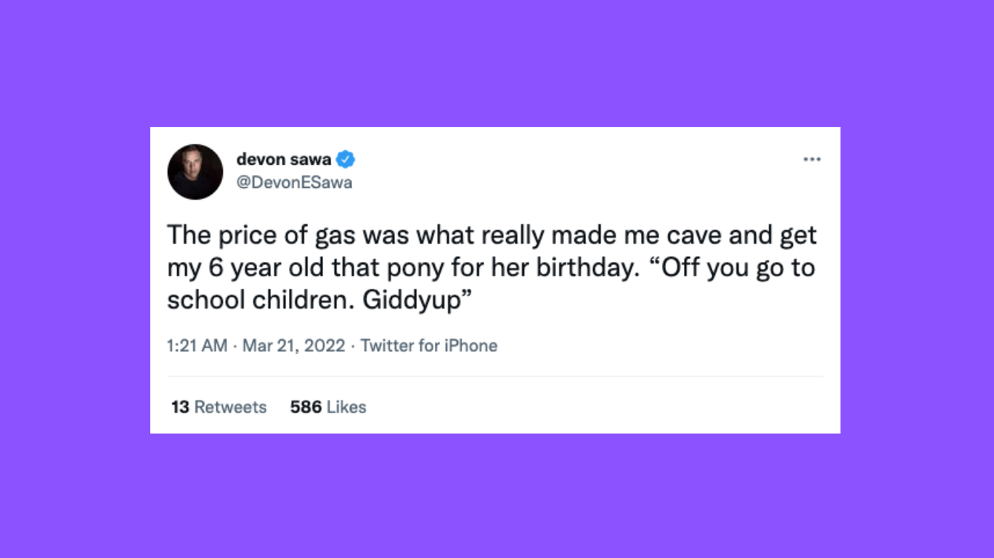Click the devon sawa display name
994x558 pixels.
click(282, 159)
